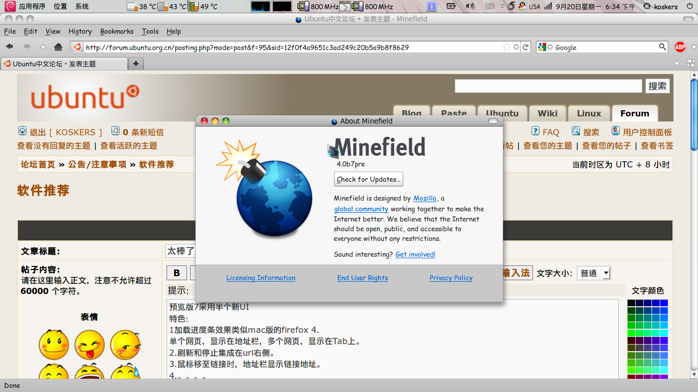Go to 论坛首页 breadcrumb link
Screen dimensions: 698x392
point(38,164)
